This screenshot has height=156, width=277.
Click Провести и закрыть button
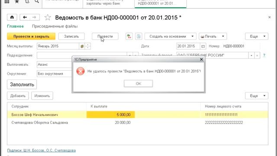(x=31, y=36)
